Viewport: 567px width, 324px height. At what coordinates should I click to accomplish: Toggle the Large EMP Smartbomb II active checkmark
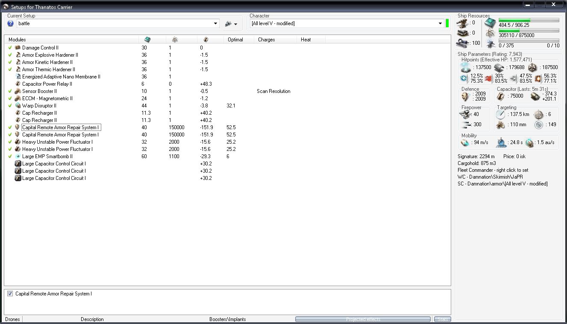(x=10, y=156)
